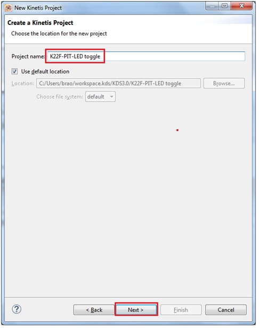The height and width of the screenshot is (328, 260).
Task: Close the dialog with the red X
Action: click(241, 6)
